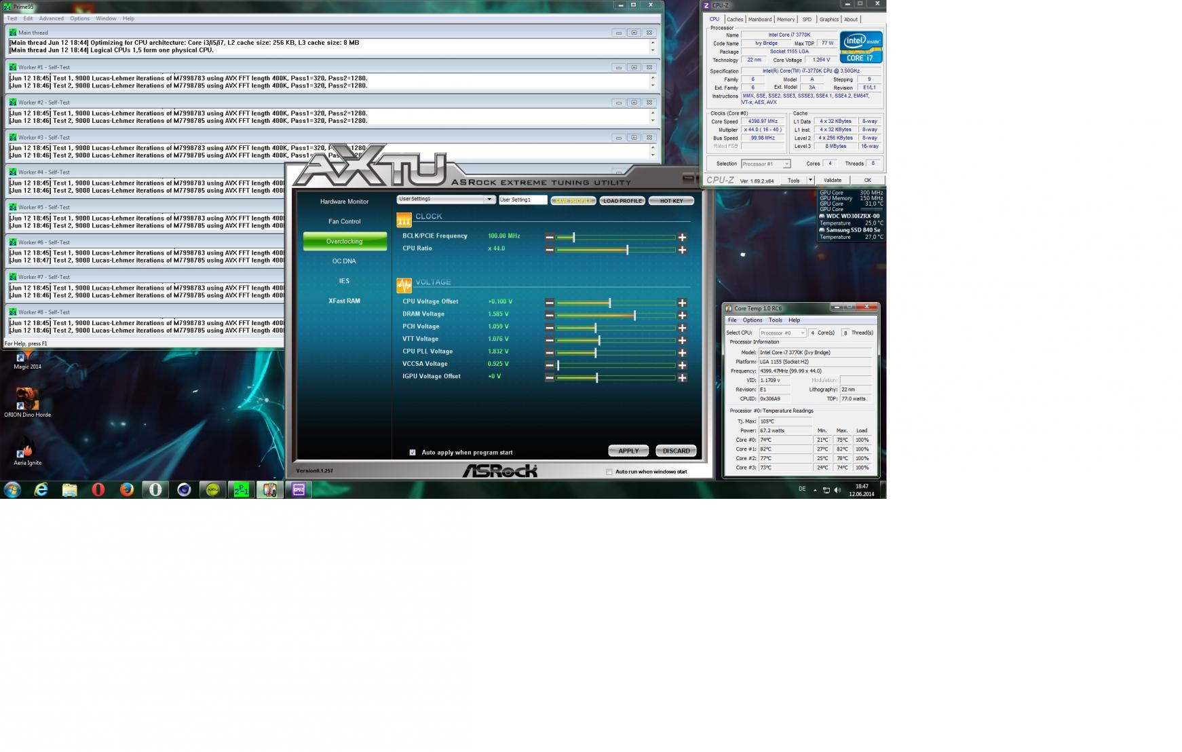This screenshot has width=1182, height=752.
Task: Click the CPU Ratio slider handle
Action: pyautogui.click(x=627, y=250)
